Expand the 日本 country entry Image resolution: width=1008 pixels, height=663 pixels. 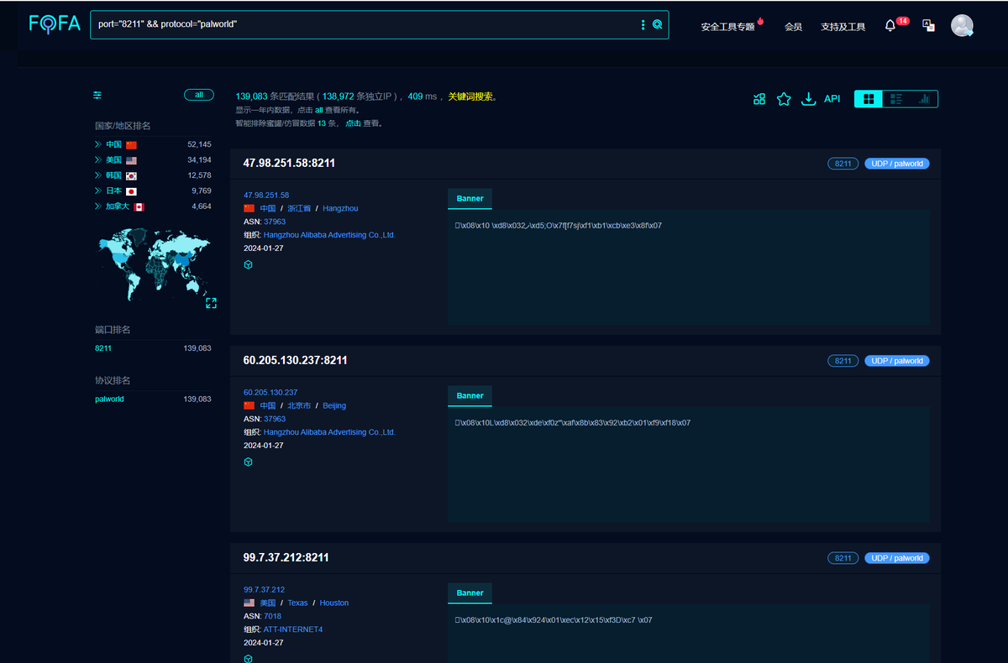coord(98,191)
